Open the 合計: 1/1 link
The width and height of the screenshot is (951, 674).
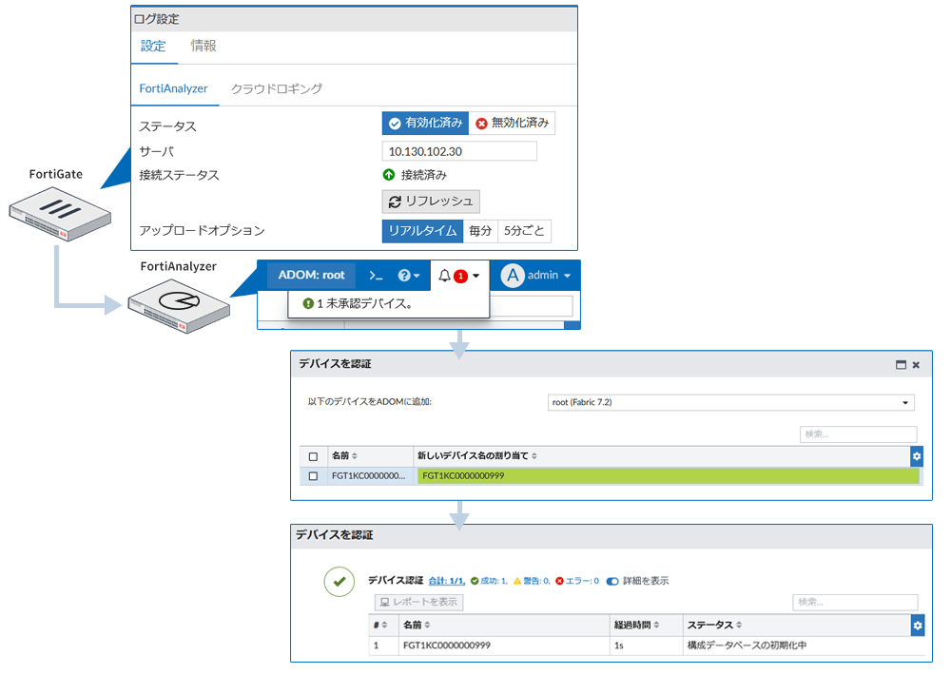pyautogui.click(x=446, y=581)
